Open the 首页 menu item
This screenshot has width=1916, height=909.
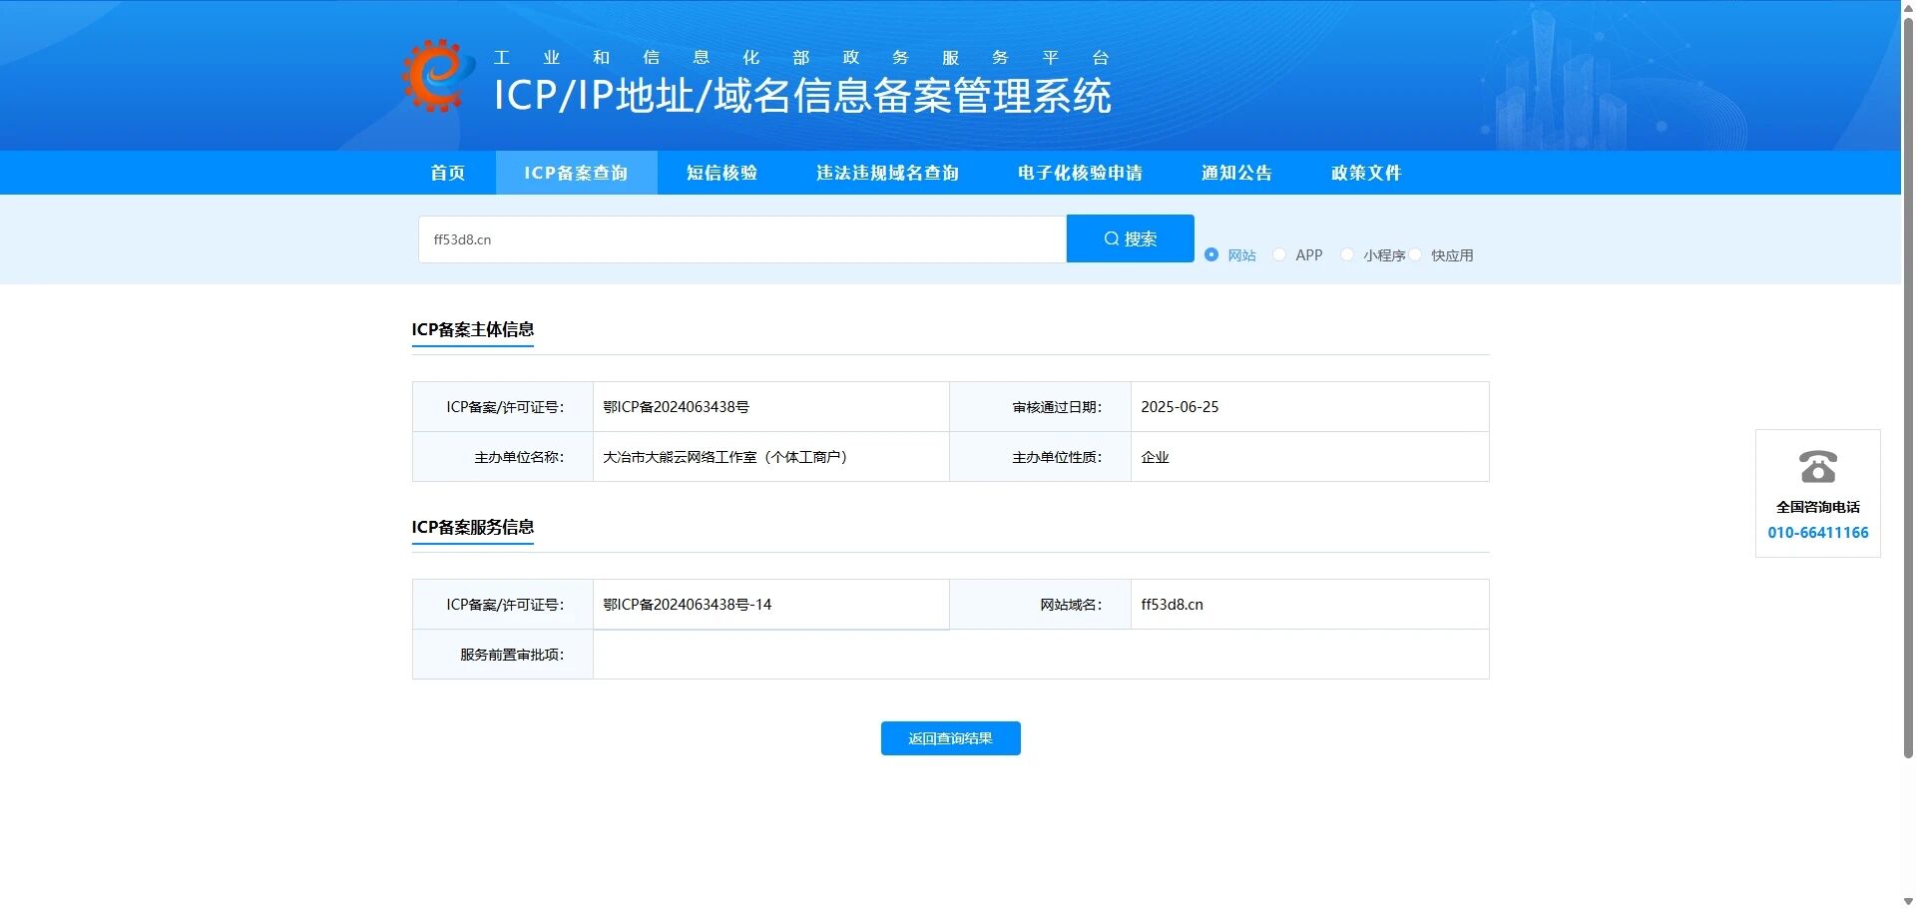pos(448,173)
